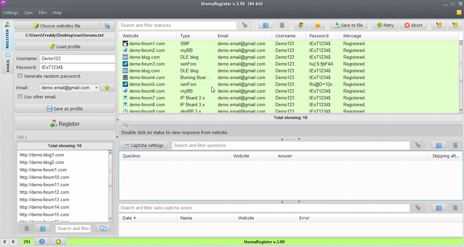Click the broom icon beside auto-captcha errors search

(x=418, y=208)
